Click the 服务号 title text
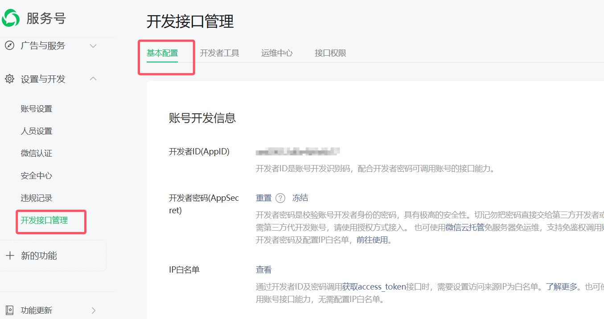This screenshot has height=319, width=604. point(46,18)
